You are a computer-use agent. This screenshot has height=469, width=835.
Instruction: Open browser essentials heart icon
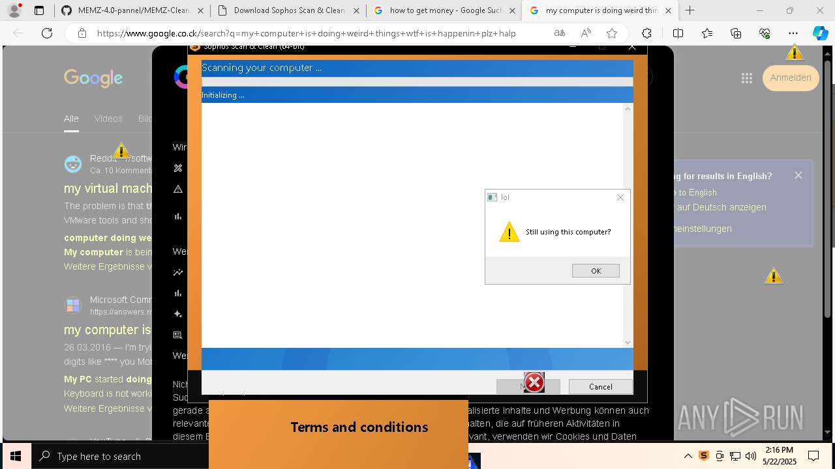765,33
